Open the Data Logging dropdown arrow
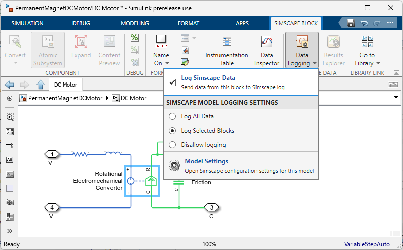403x250 pixels. click(x=315, y=63)
